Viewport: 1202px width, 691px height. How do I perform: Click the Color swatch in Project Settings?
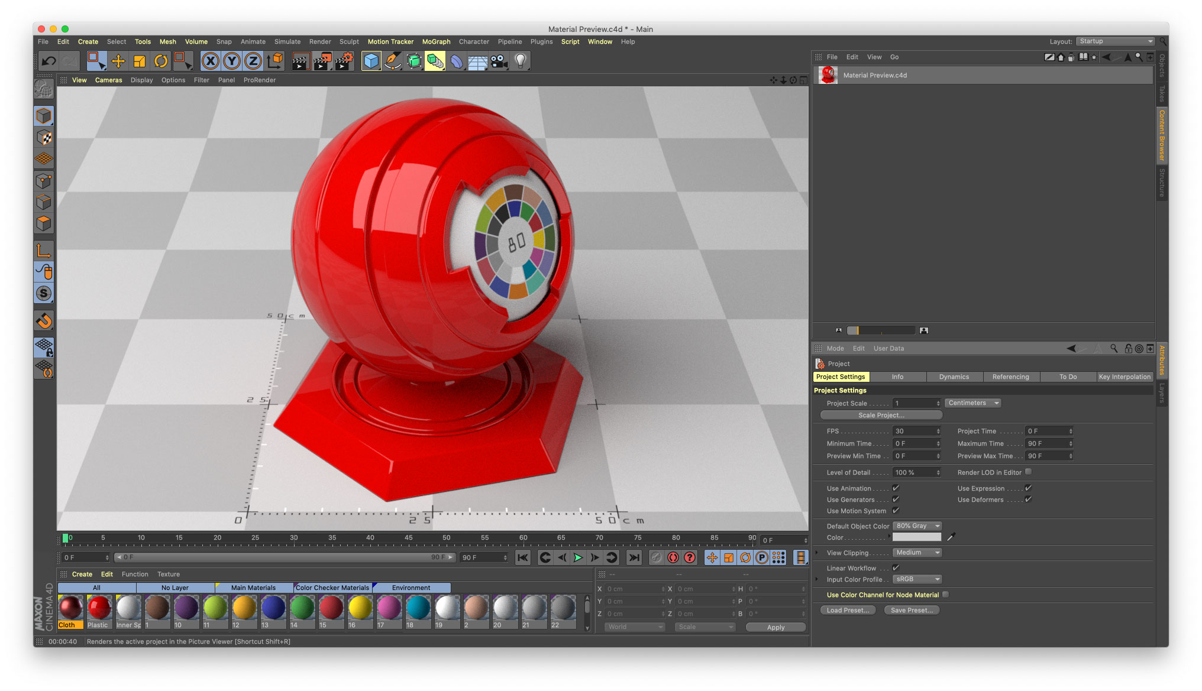[916, 537]
